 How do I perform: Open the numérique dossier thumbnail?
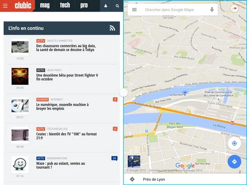pyautogui.click(x=20, y=106)
